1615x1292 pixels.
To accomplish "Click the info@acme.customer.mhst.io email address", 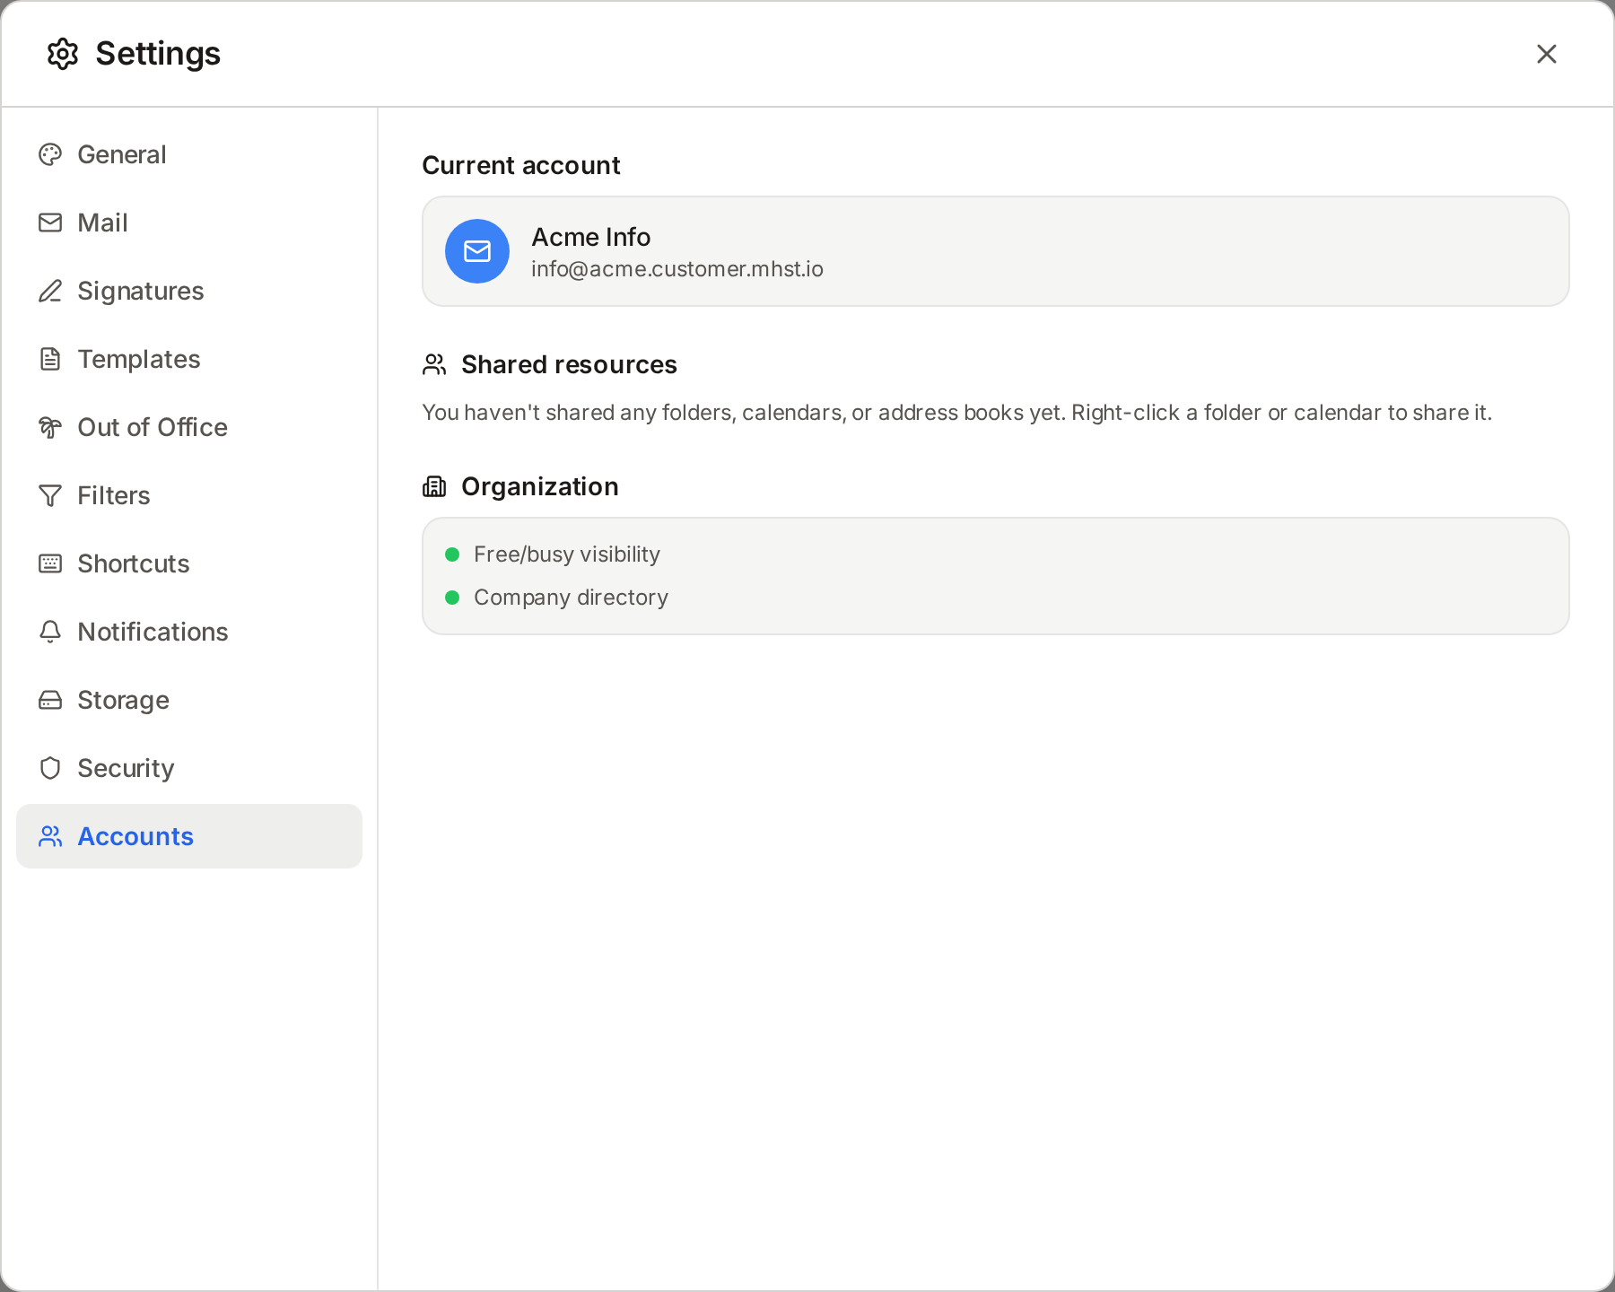I will point(677,268).
